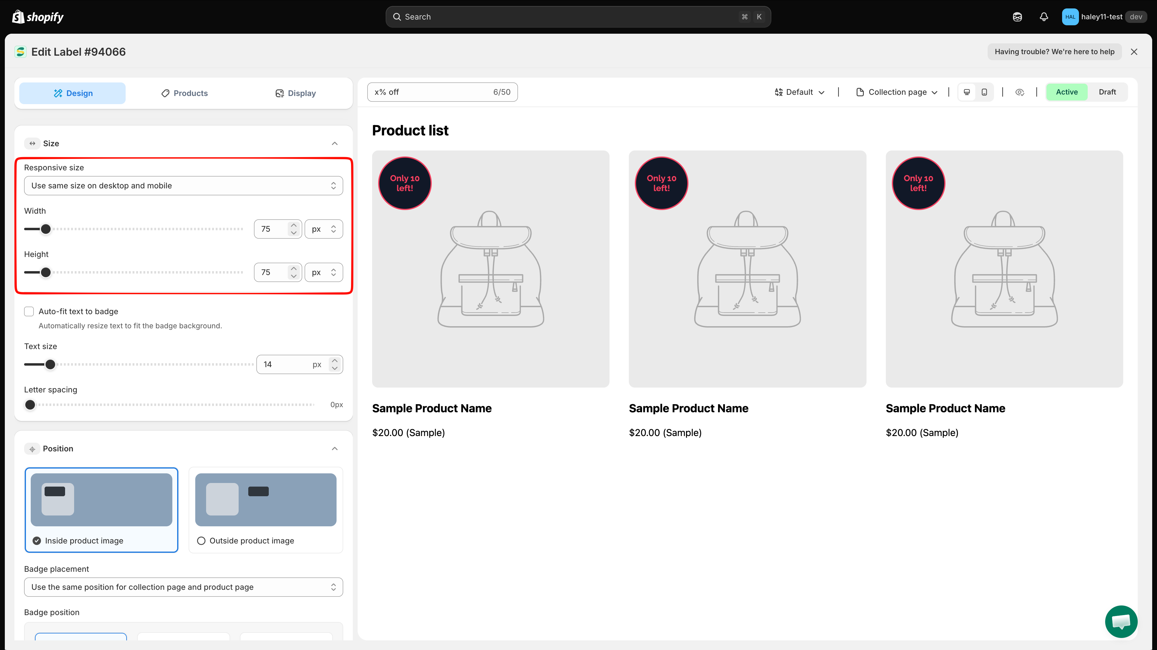Screen dimensions: 1157x650
Task: Decrease the Width value with down arrow
Action: [x=294, y=233]
